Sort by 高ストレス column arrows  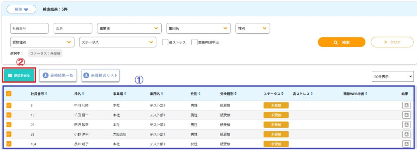312,94
